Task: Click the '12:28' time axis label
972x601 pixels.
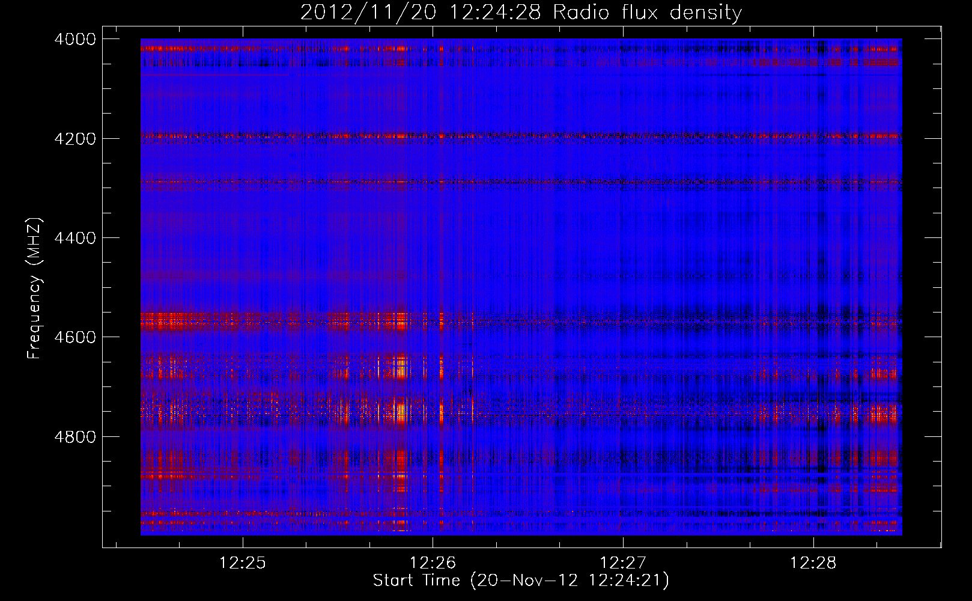Action: click(813, 563)
